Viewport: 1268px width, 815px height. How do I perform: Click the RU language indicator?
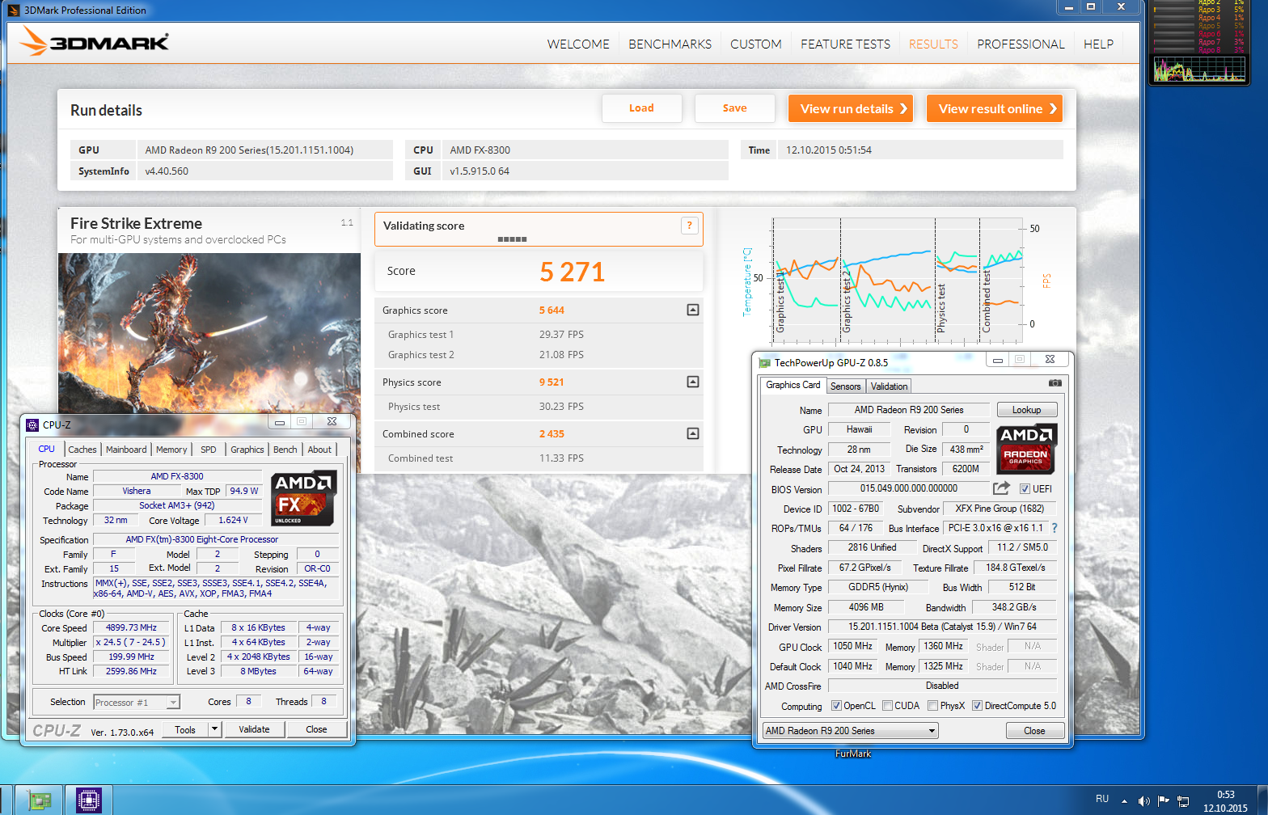pyautogui.click(x=1102, y=799)
